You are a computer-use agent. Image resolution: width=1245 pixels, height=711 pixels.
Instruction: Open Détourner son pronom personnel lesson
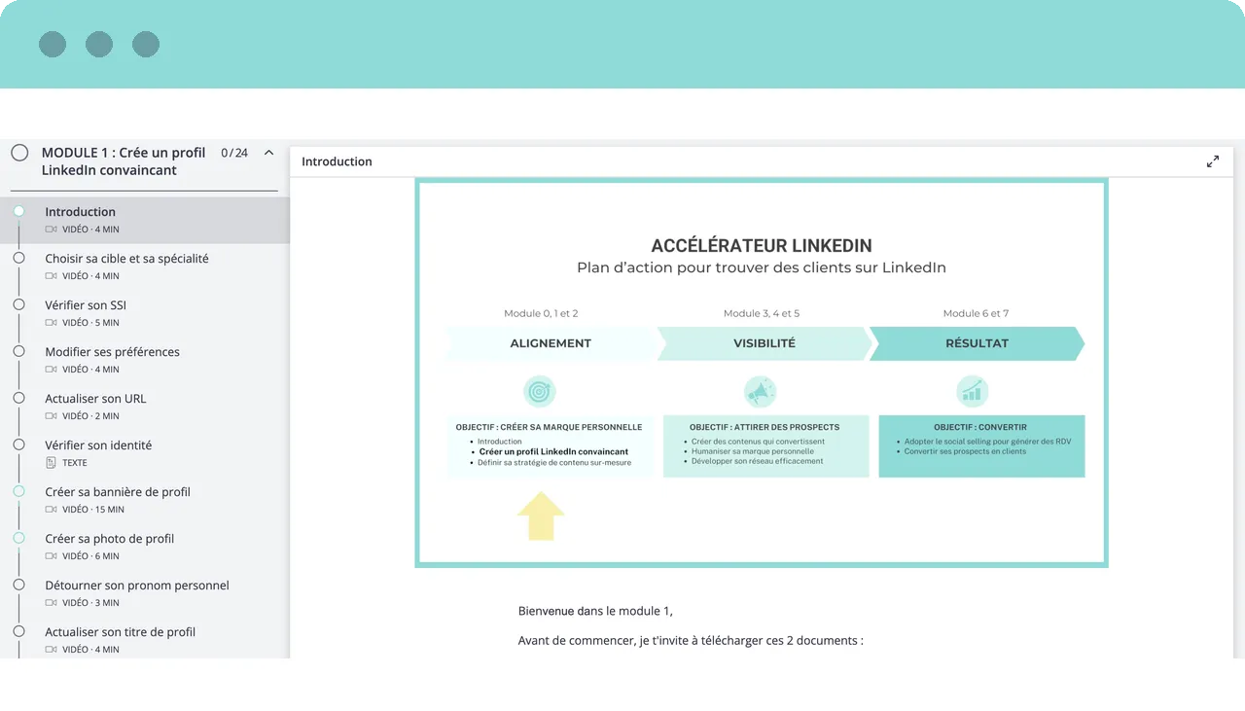(145, 593)
